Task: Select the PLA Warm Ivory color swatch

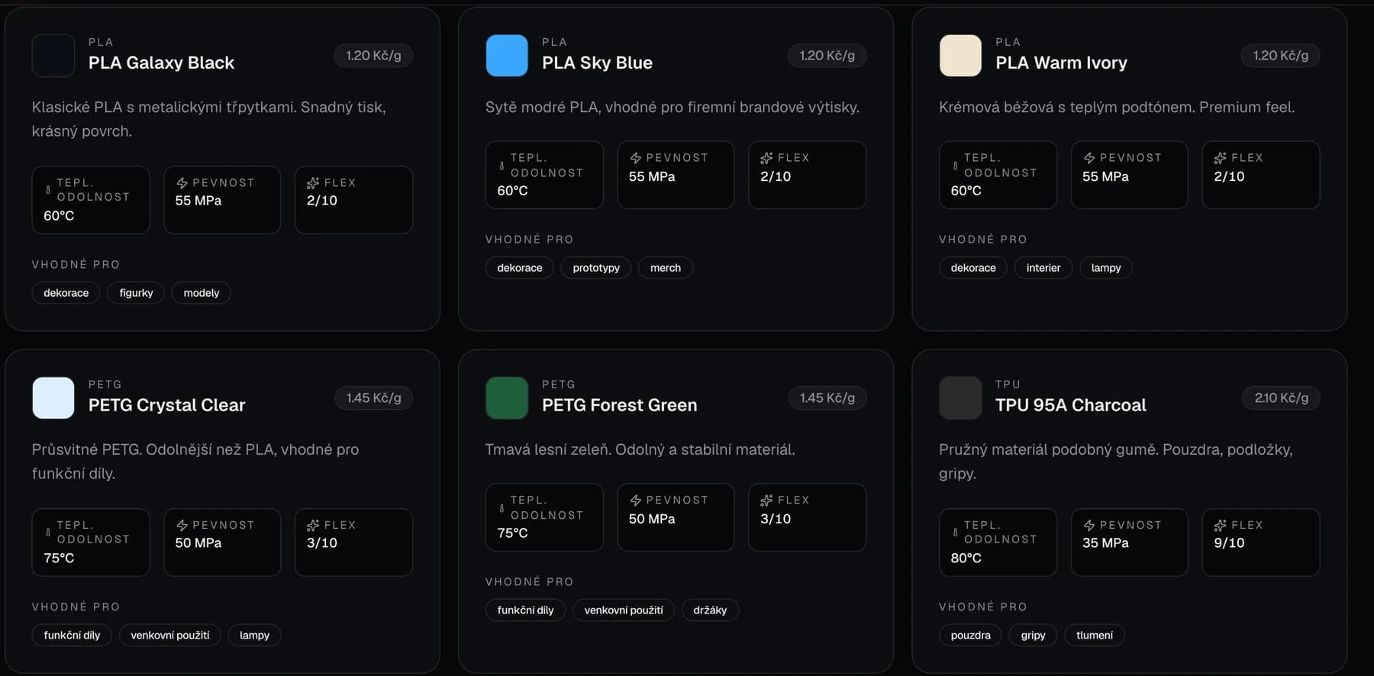Action: (960, 56)
